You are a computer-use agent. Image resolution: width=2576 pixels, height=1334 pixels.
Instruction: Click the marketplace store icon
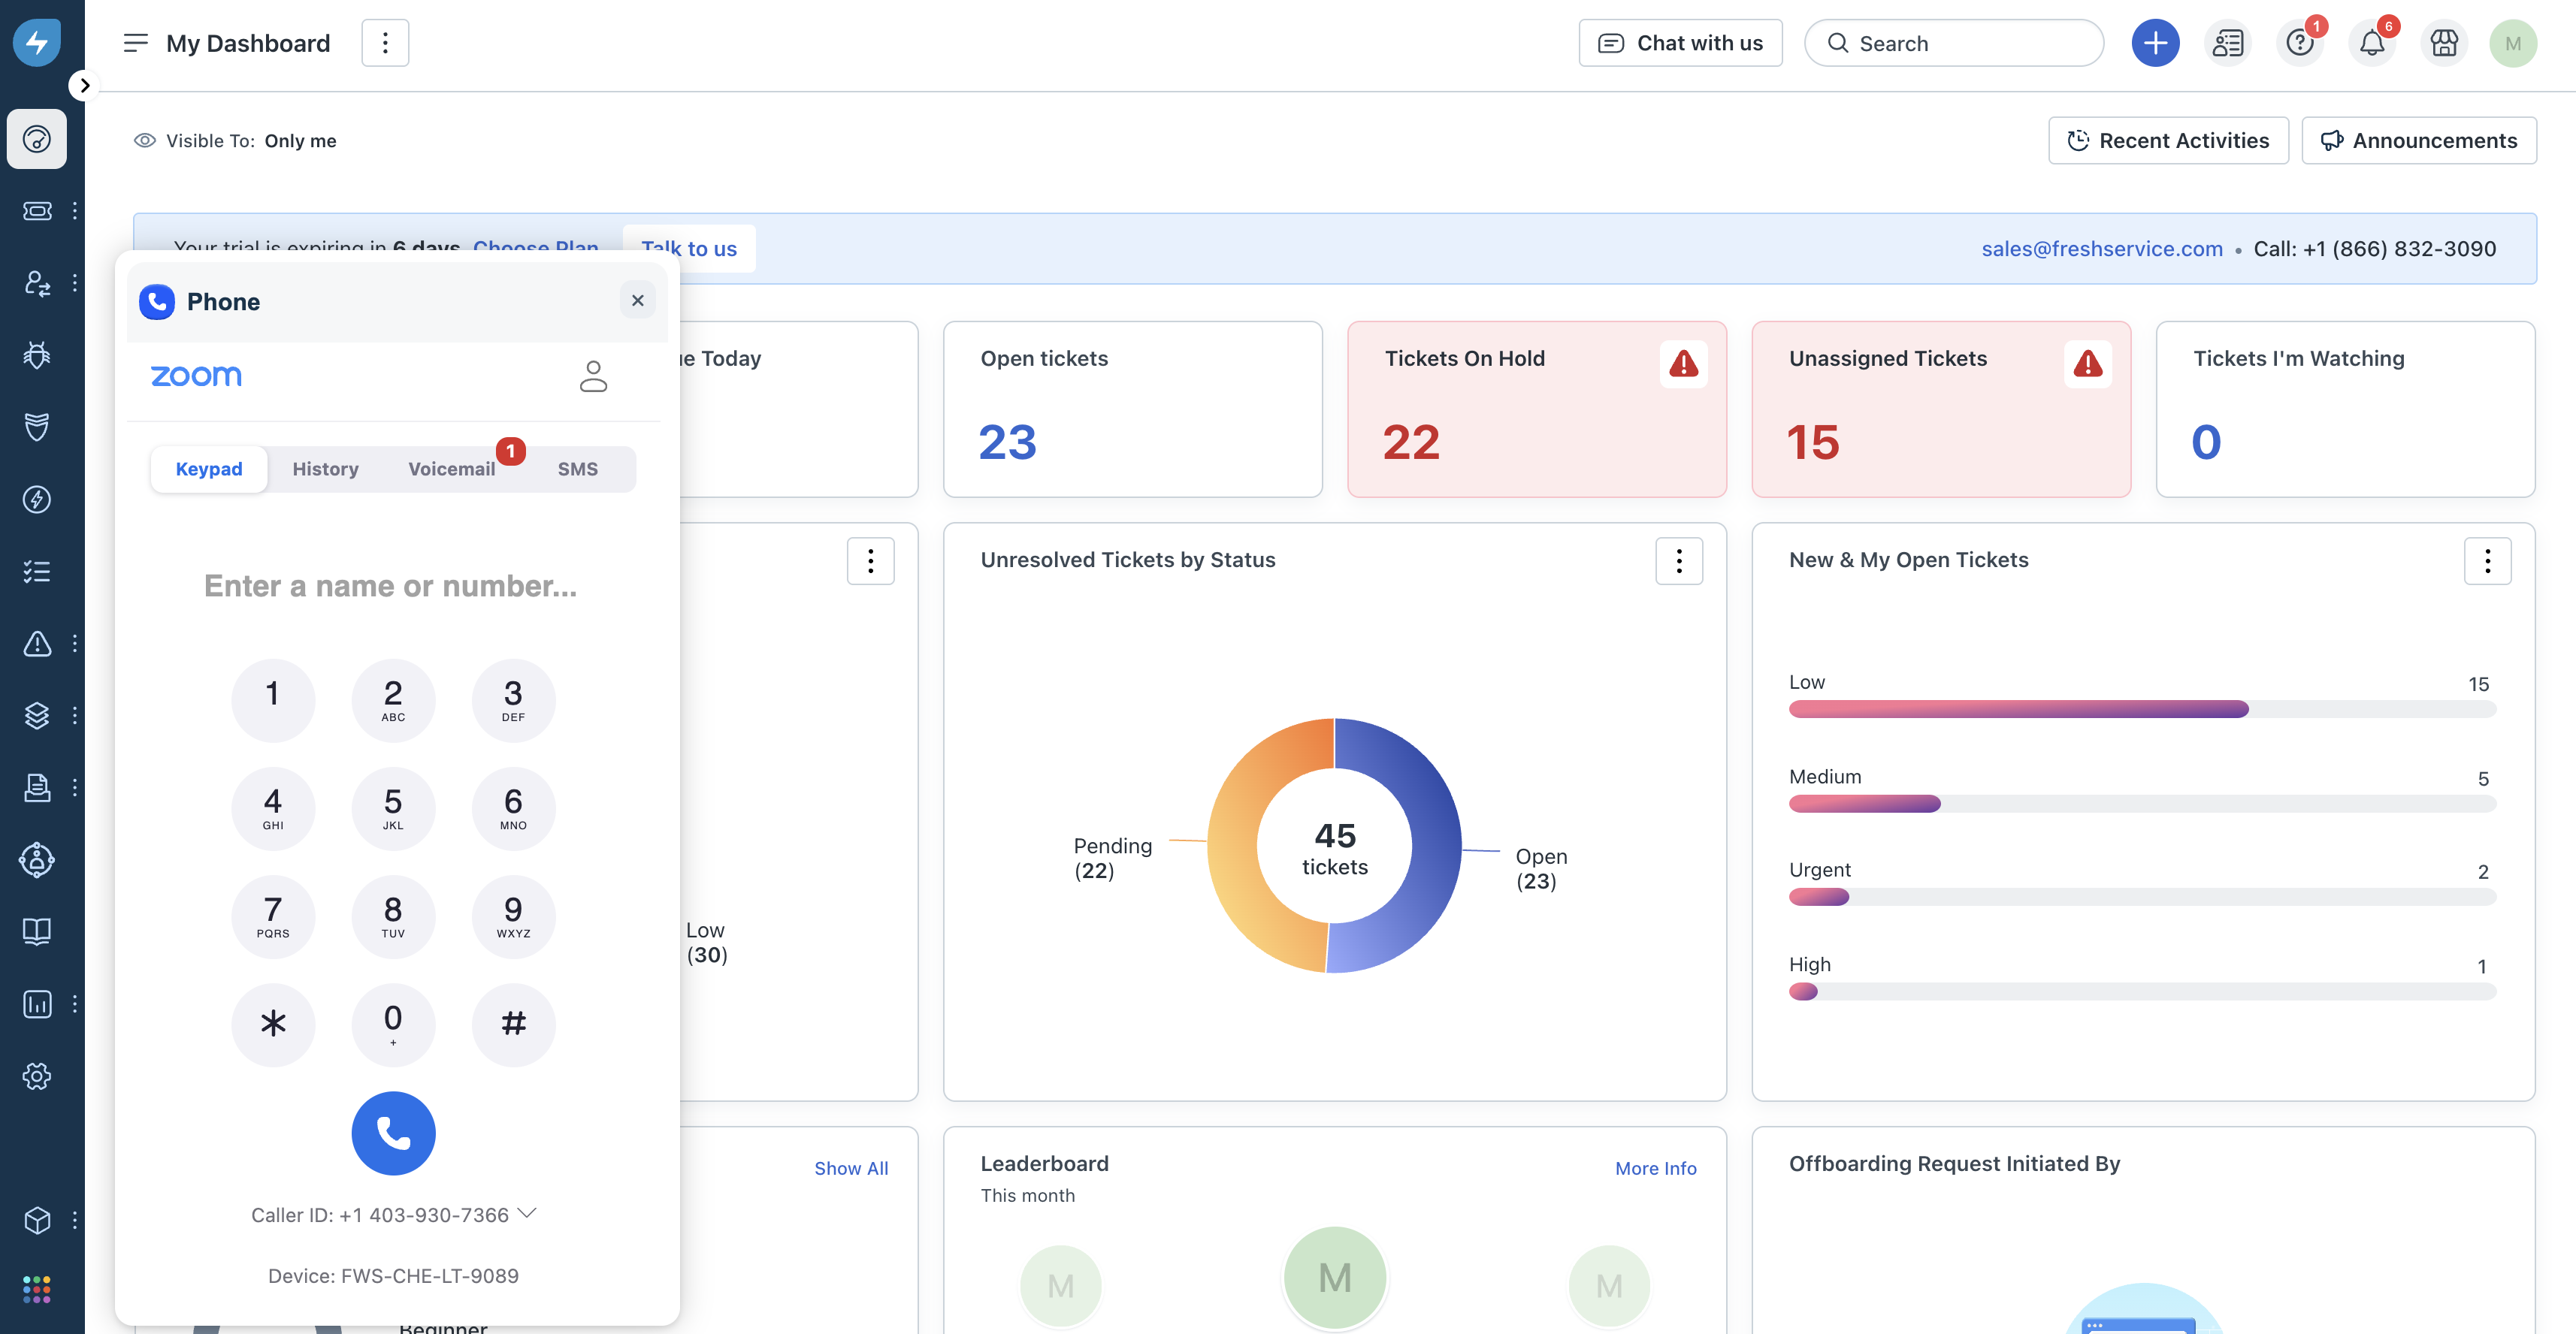pyautogui.click(x=2443, y=43)
